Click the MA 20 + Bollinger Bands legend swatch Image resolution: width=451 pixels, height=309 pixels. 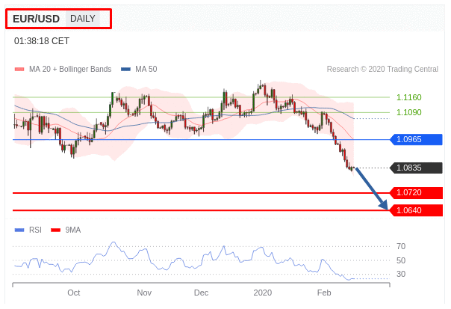(19, 69)
